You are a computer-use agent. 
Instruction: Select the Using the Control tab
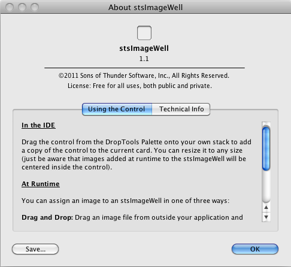117,109
